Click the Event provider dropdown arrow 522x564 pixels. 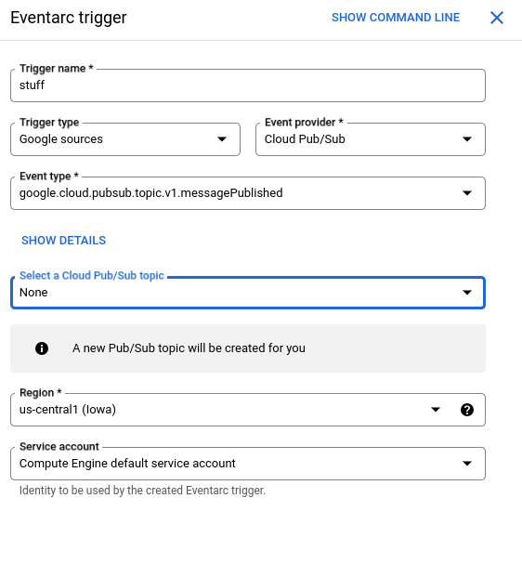(467, 139)
